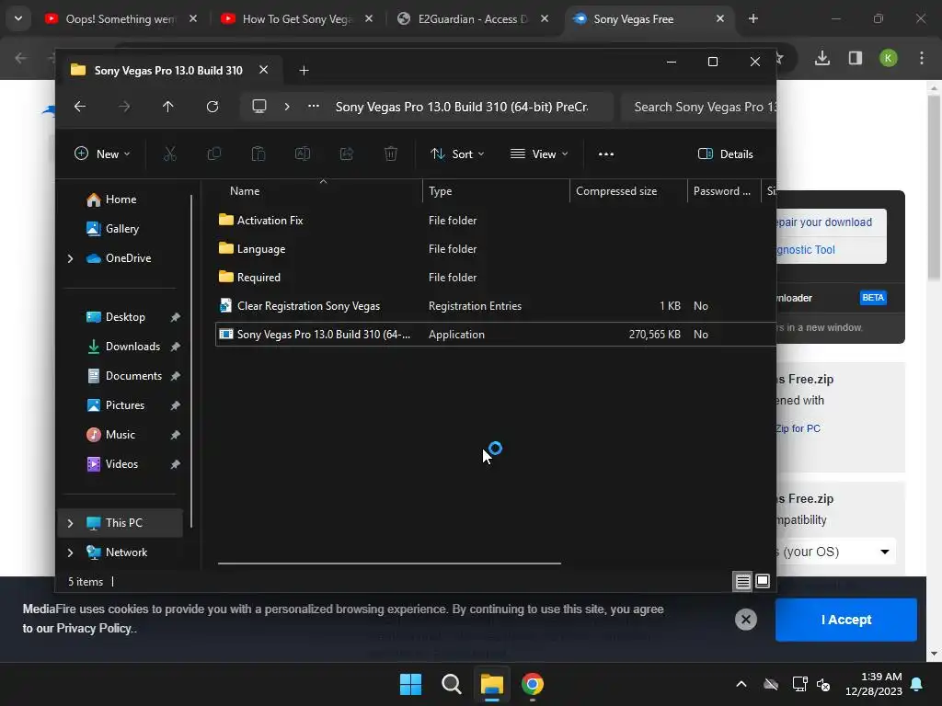Click the PC monitor icon in address bar
Image resolution: width=942 pixels, height=706 pixels.
258,107
